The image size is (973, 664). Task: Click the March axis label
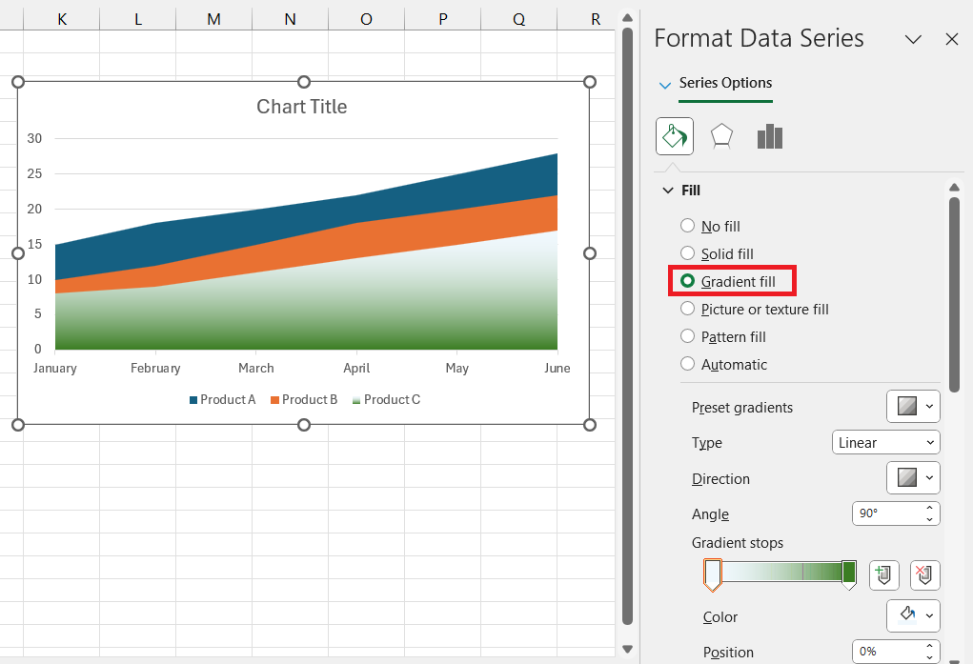click(x=256, y=368)
